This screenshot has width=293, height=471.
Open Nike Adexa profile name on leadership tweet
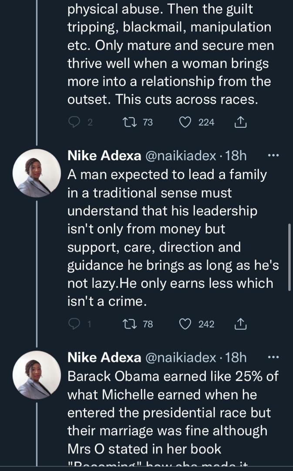104,156
